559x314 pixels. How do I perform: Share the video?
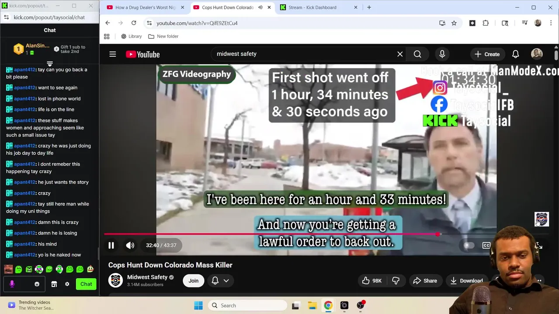click(x=425, y=281)
